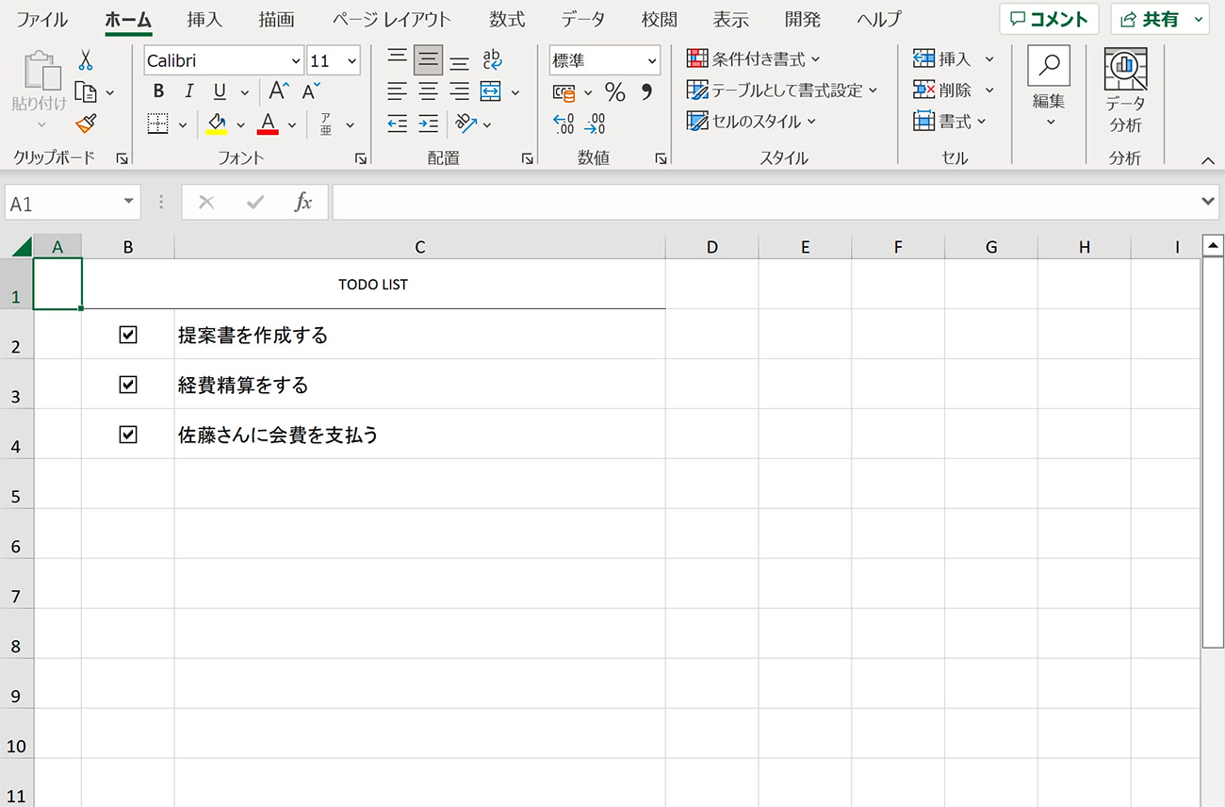Viewport: 1225px width, 807px height.
Task: Apply Percent style
Action: point(615,91)
